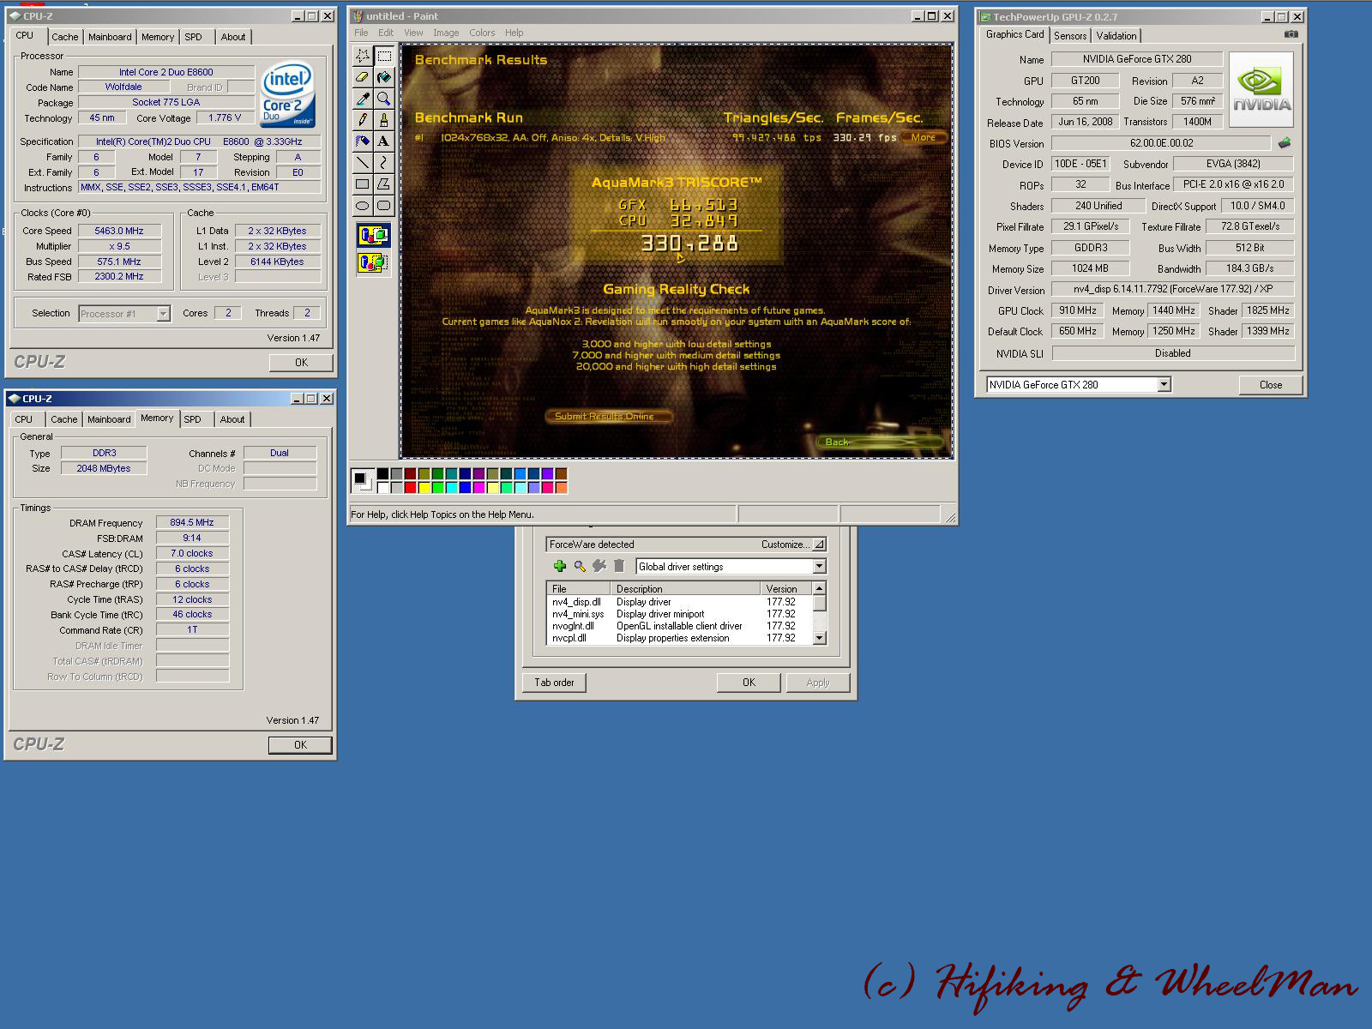
Task: Choose the Airbrush spray tool
Action: (x=363, y=141)
